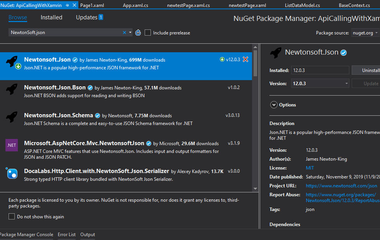The width and height of the screenshot is (380, 240).
Task: Click the Uninstall button
Action: (x=366, y=70)
